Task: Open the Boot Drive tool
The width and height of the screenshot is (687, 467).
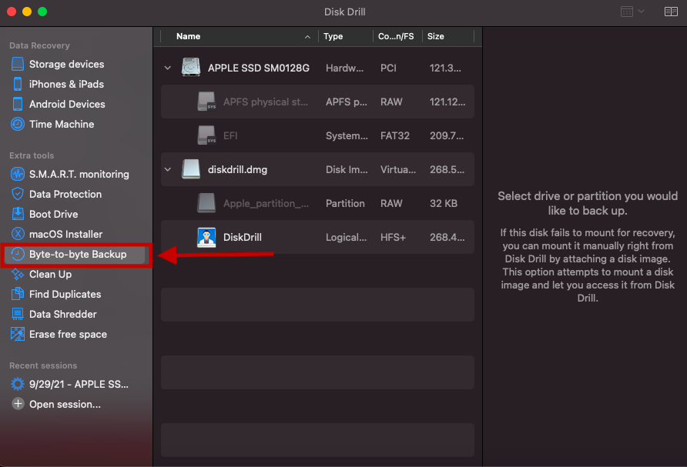Action: pyautogui.click(x=53, y=214)
